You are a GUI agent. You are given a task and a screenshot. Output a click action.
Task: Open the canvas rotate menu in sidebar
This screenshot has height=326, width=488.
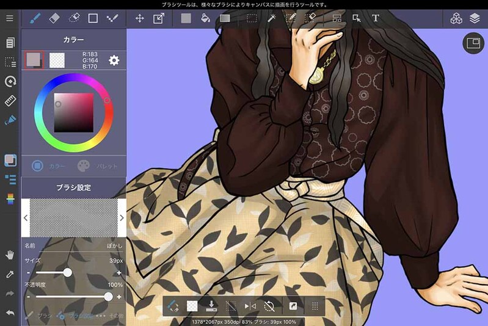click(x=10, y=82)
